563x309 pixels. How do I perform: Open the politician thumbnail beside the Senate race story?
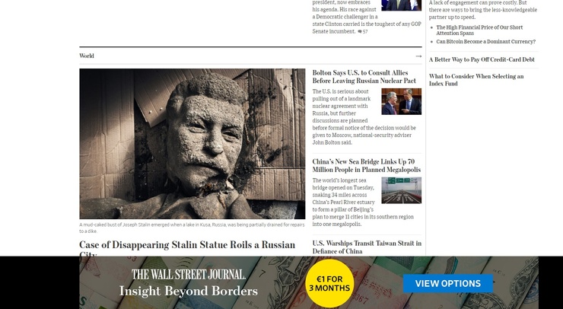pyautogui.click(x=402, y=5)
